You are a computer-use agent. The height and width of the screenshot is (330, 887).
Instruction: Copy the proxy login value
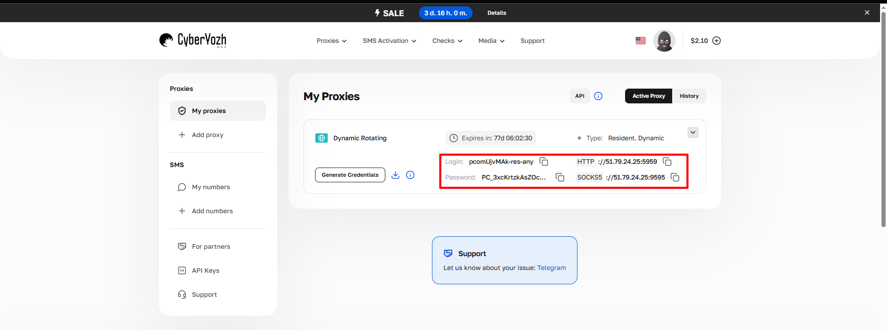[544, 162]
